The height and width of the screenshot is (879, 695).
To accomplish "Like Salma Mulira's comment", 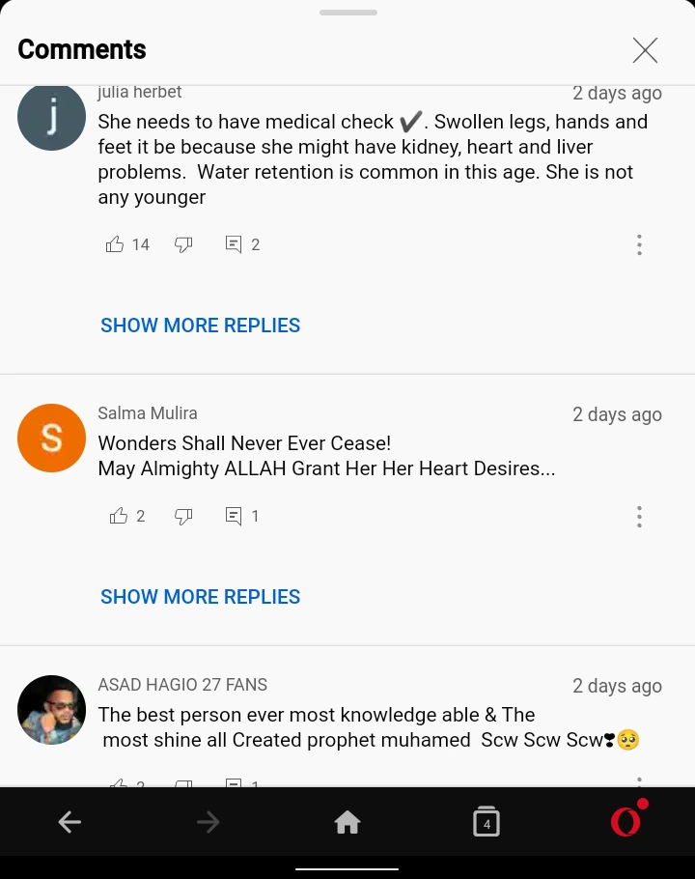I will point(119,516).
